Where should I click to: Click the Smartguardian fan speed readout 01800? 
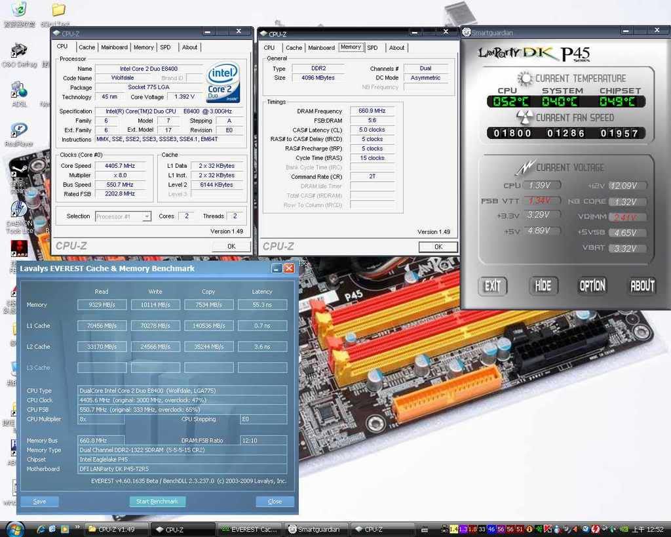(512, 133)
